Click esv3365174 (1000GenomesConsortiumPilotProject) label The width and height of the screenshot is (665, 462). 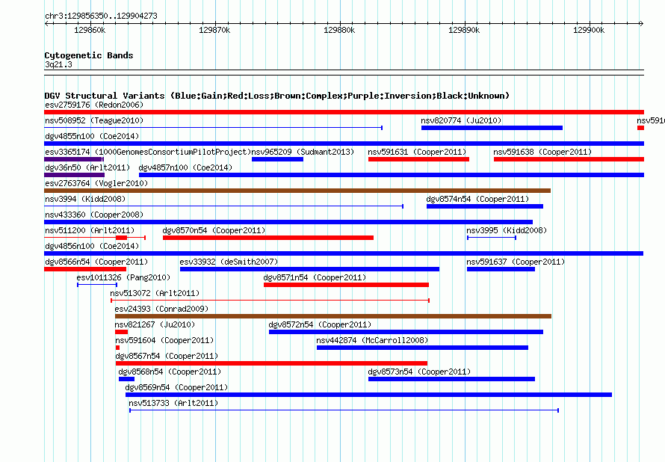[x=148, y=152]
